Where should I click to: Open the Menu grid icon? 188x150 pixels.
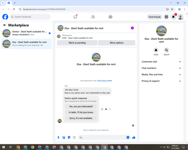[166, 17]
